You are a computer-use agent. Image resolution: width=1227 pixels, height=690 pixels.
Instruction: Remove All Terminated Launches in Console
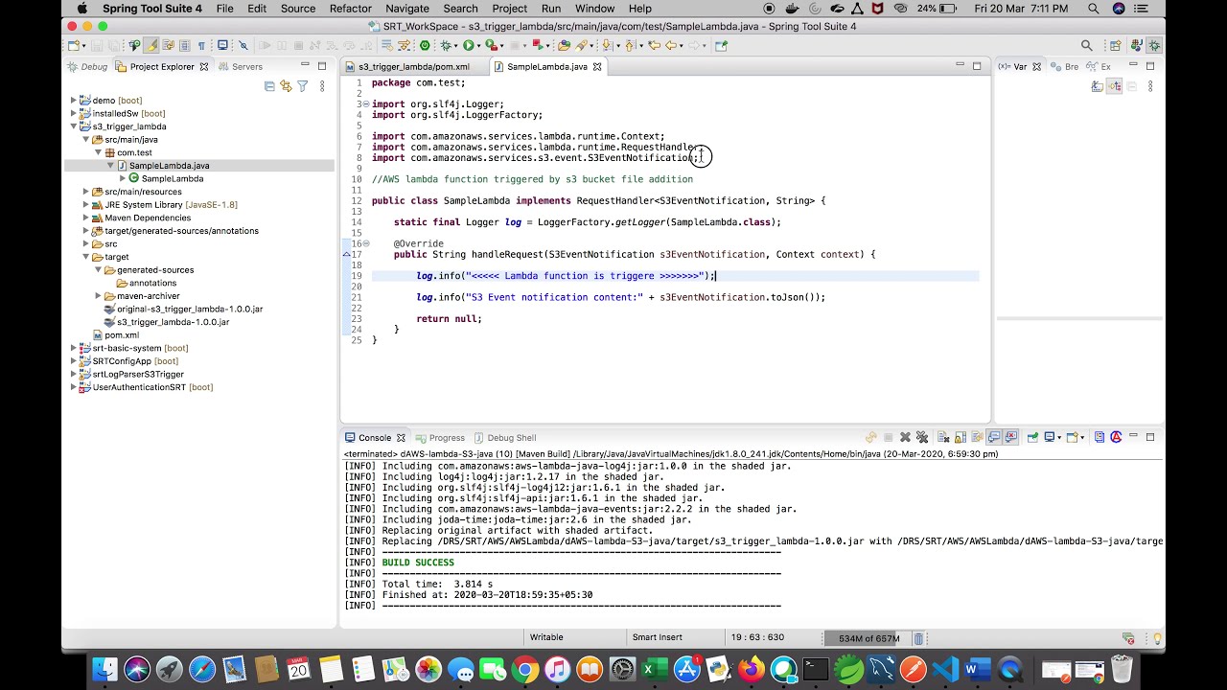tap(922, 438)
